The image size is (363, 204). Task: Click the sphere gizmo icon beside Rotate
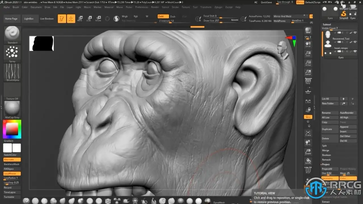[107, 19]
